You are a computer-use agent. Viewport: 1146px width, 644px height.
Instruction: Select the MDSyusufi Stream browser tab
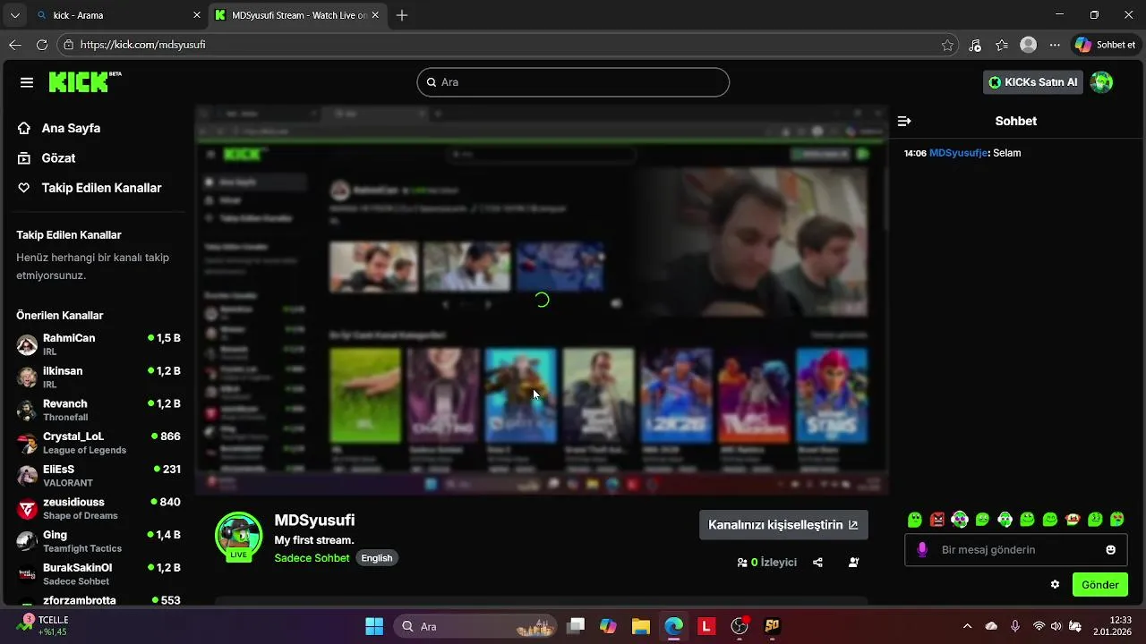coord(298,15)
